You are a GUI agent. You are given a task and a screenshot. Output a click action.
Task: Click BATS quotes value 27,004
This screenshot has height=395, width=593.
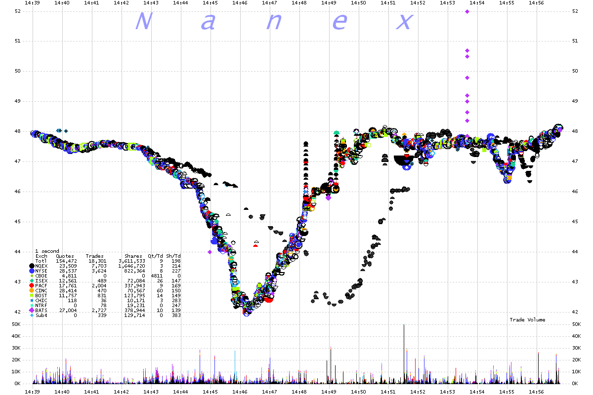coord(68,310)
